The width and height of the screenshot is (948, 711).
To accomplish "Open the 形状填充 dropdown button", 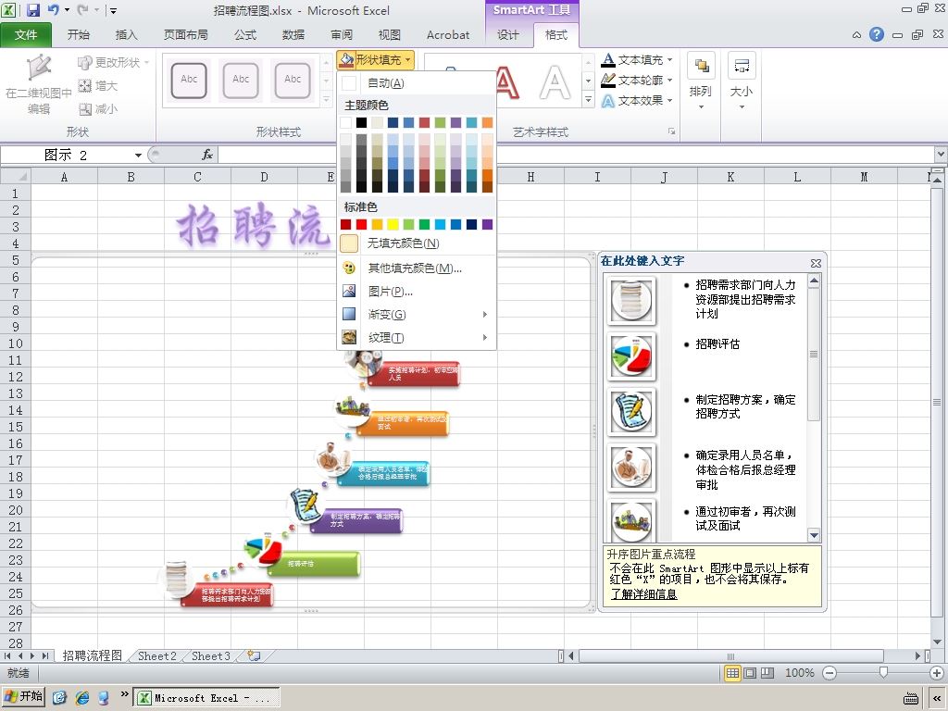I will [376, 59].
